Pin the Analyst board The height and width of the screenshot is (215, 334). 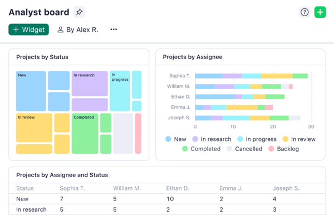[79, 12]
